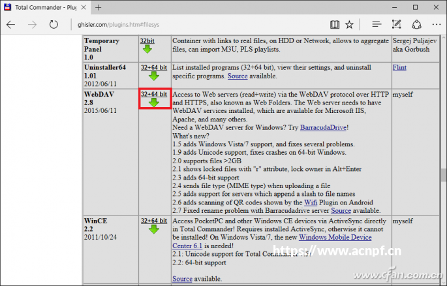447x286 pixels.
Task: Minimize the browser window
Action: tap(395, 7)
